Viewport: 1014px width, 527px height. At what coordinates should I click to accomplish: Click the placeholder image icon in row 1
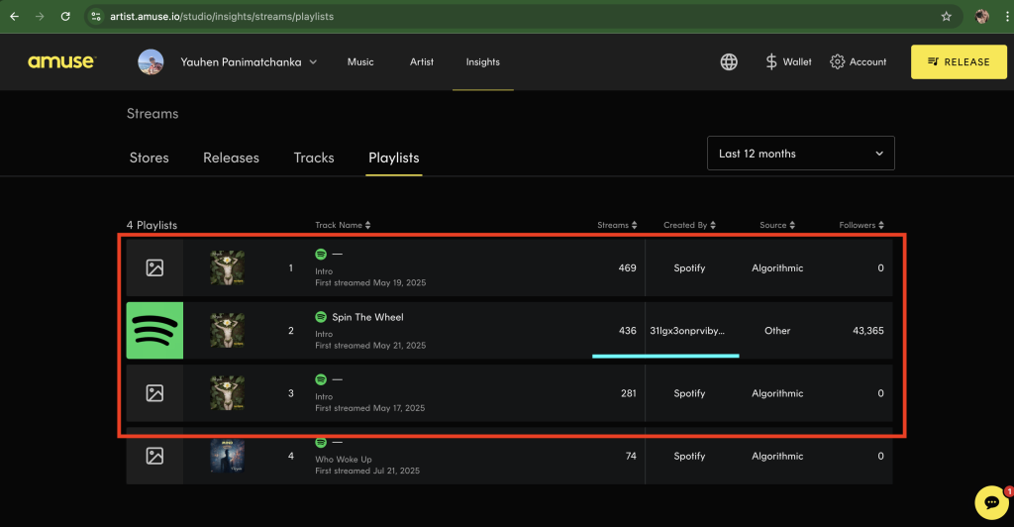pos(154,267)
